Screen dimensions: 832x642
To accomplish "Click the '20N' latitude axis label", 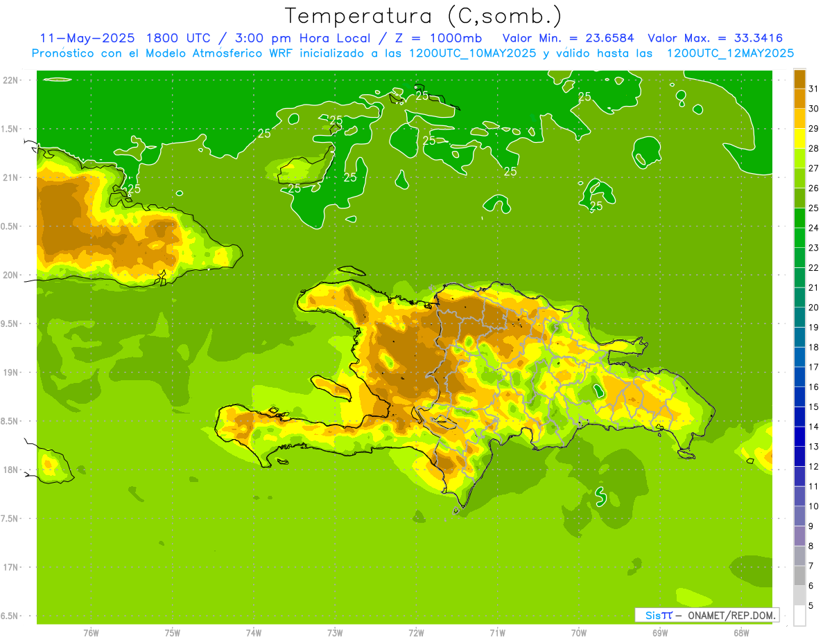I will (10, 275).
